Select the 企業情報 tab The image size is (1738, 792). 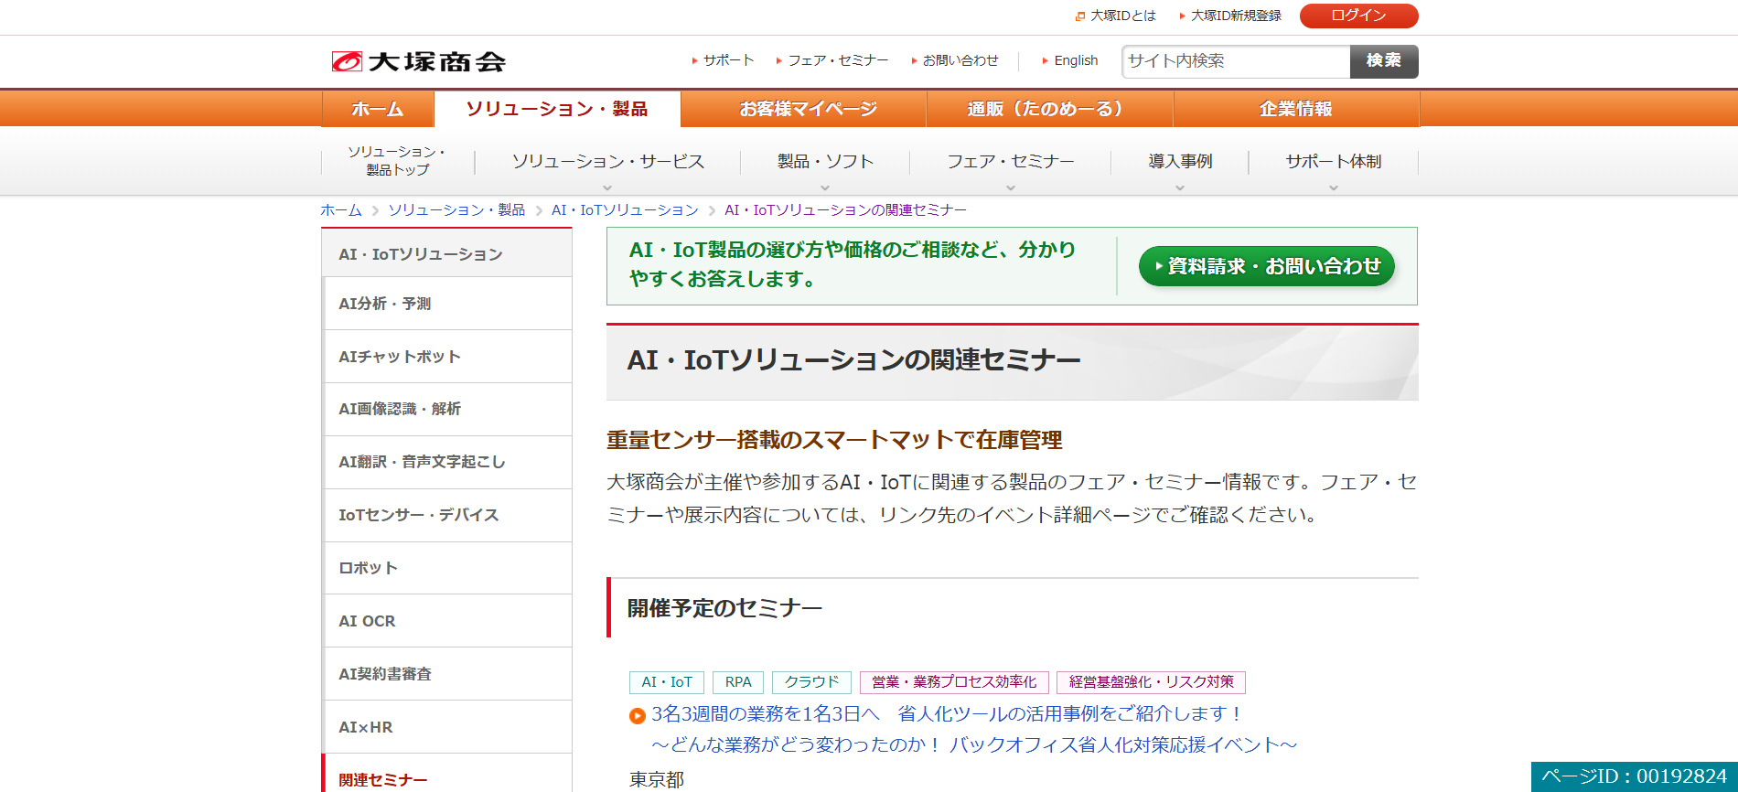(1295, 109)
